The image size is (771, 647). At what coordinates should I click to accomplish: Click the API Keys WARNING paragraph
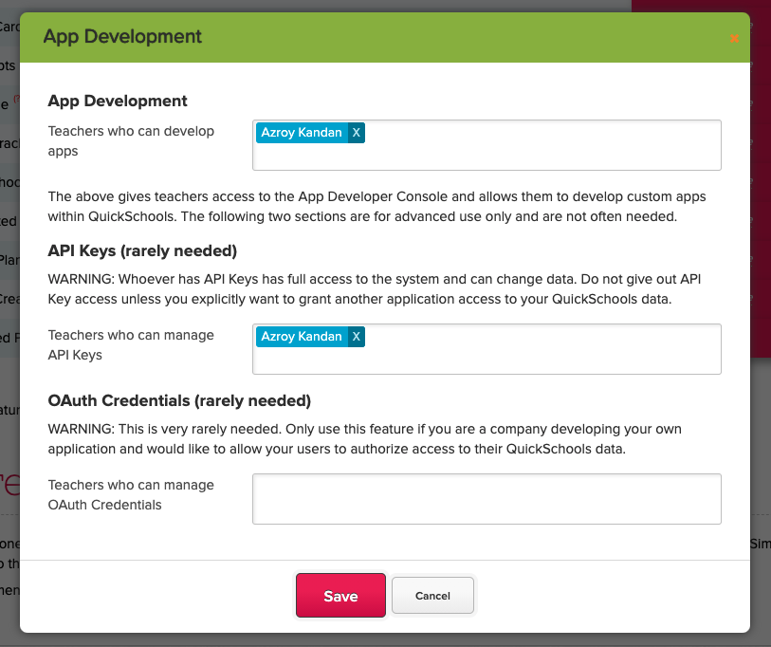[375, 288]
